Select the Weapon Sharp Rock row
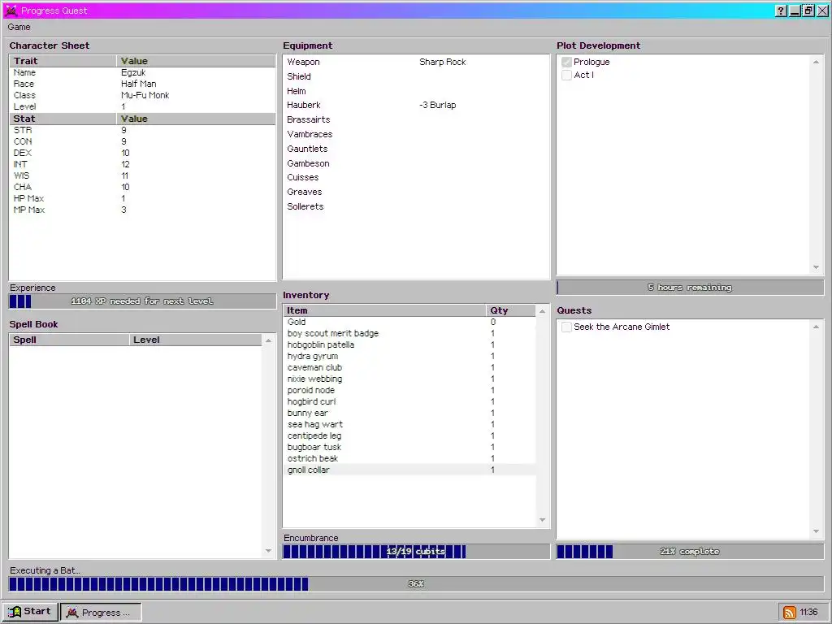 (417, 62)
